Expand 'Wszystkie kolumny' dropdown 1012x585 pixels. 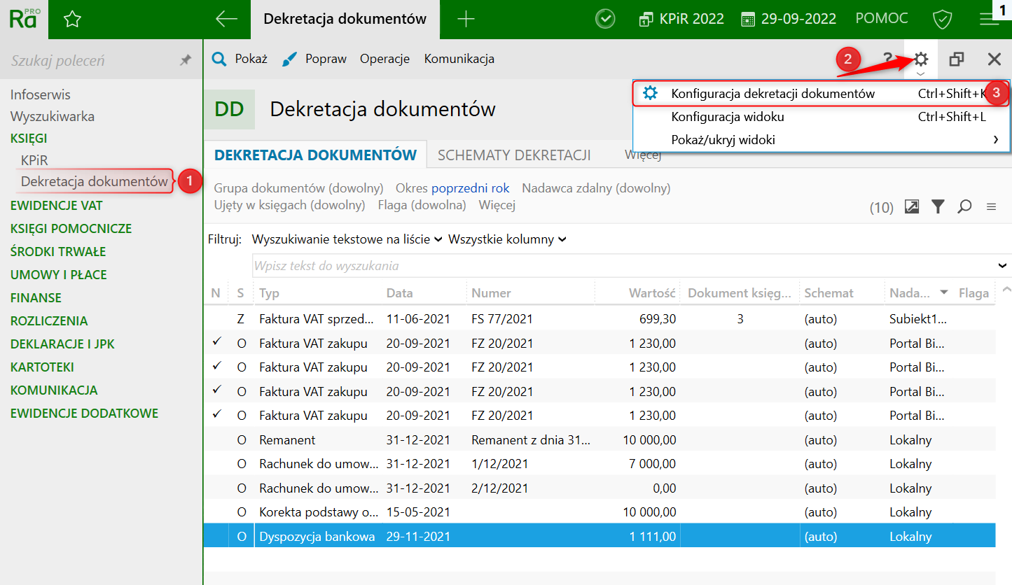pyautogui.click(x=507, y=239)
